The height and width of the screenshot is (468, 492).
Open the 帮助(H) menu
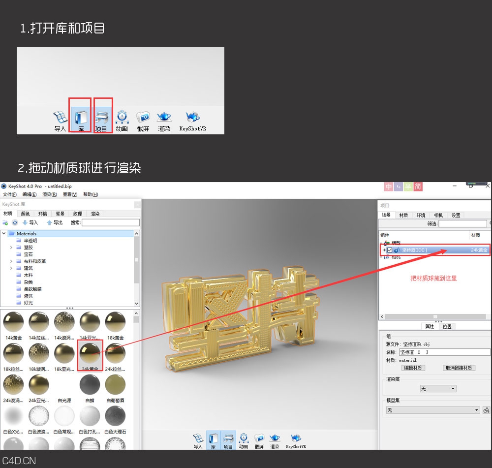(x=91, y=194)
